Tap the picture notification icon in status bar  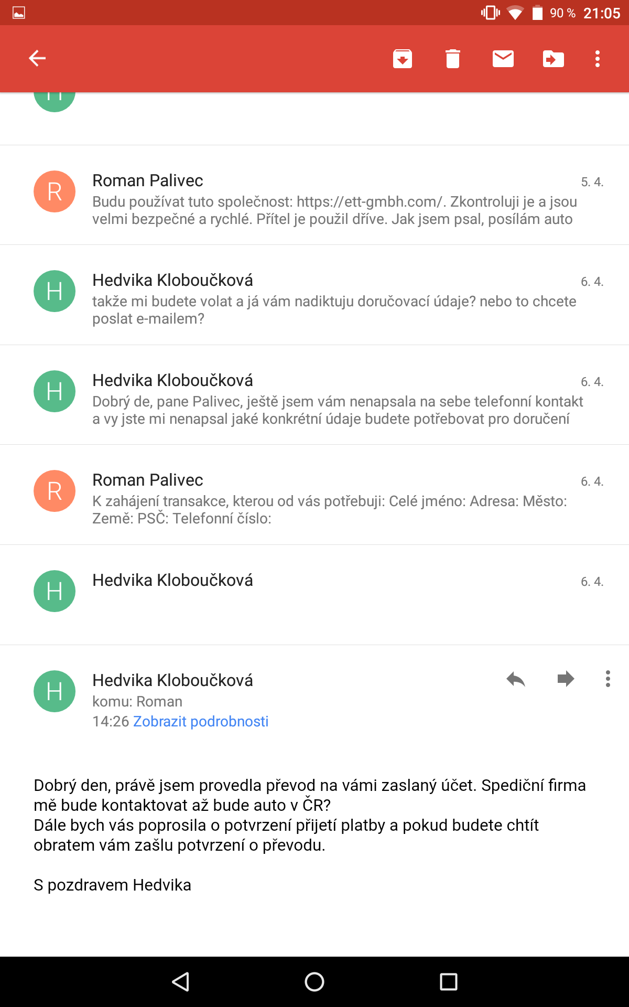(19, 13)
